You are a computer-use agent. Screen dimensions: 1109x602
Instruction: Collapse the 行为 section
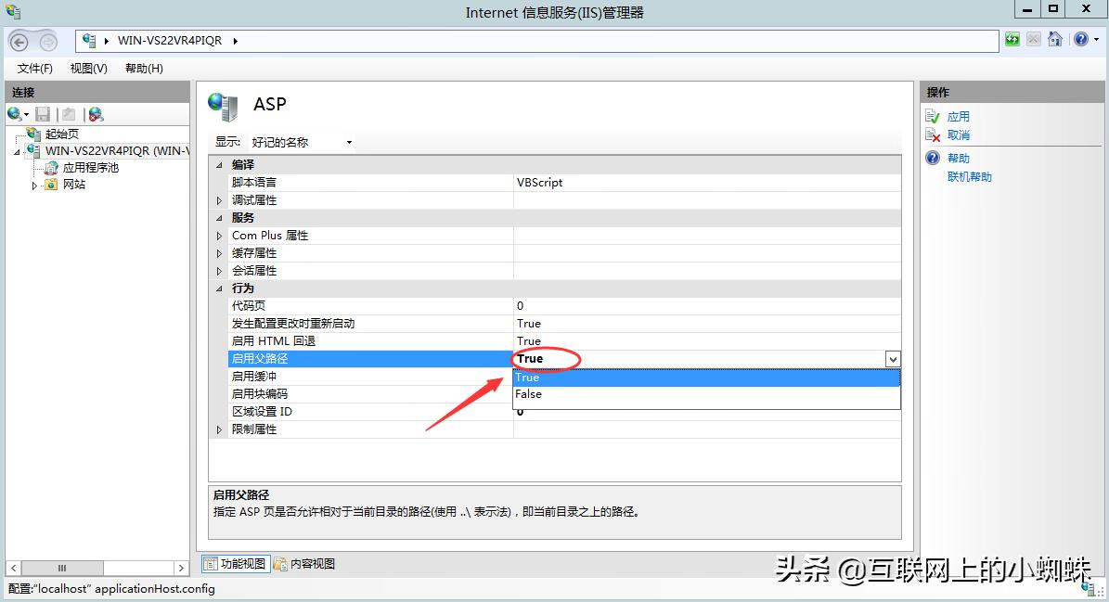point(219,288)
